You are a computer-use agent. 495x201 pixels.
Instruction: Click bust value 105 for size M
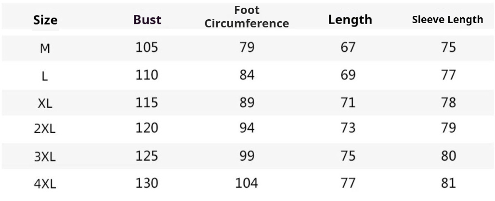pos(147,48)
